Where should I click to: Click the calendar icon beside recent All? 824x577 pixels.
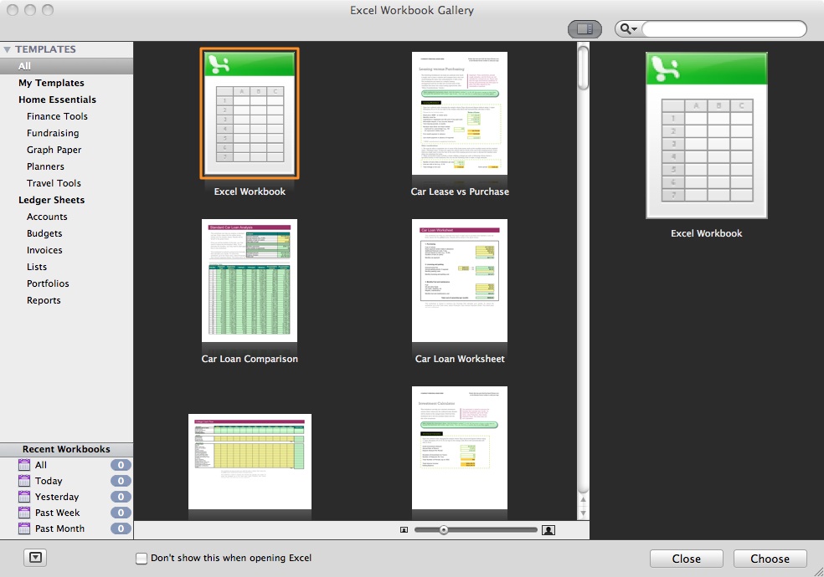click(24, 465)
